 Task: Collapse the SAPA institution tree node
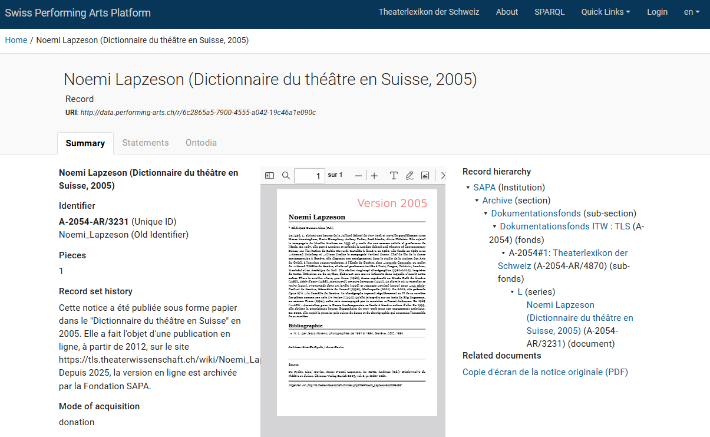click(x=468, y=188)
